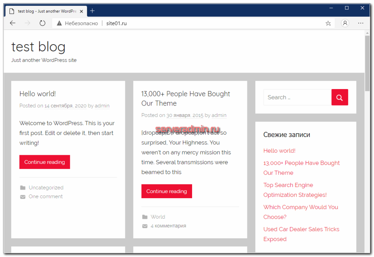Click the folder icon next to Uncategorized
The height and width of the screenshot is (257, 374).
tap(22, 187)
